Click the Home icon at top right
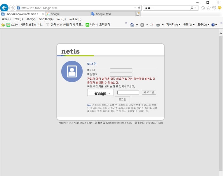This screenshot has height=176, width=223. pos(203,8)
